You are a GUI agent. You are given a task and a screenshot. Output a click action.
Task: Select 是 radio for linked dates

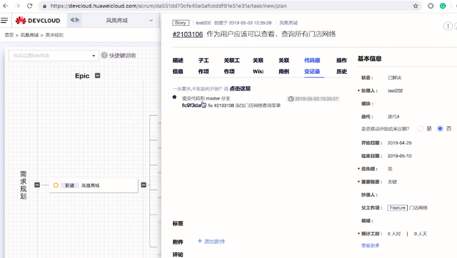pyautogui.click(x=421, y=129)
